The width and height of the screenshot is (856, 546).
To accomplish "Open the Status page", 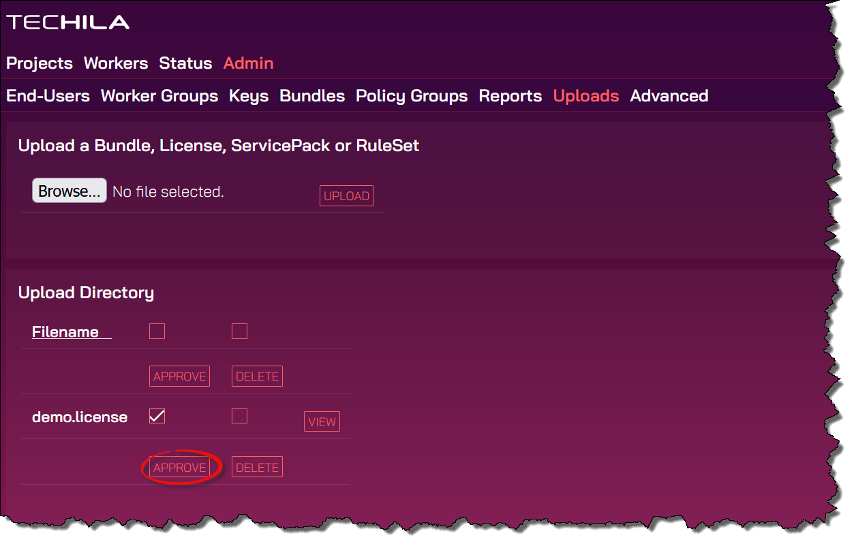I will [x=185, y=63].
